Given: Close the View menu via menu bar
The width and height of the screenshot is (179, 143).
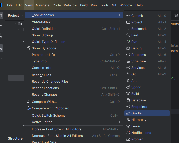Looking at the screenshot, I should (29, 5).
